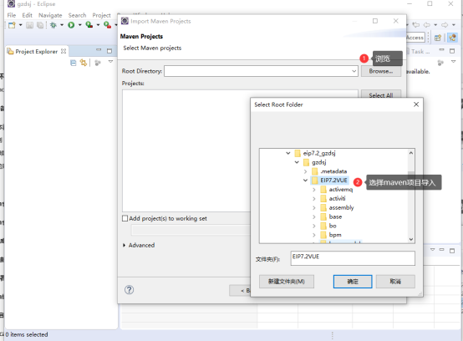
Task: Collapse the gzdsj folder node
Action: point(297,162)
